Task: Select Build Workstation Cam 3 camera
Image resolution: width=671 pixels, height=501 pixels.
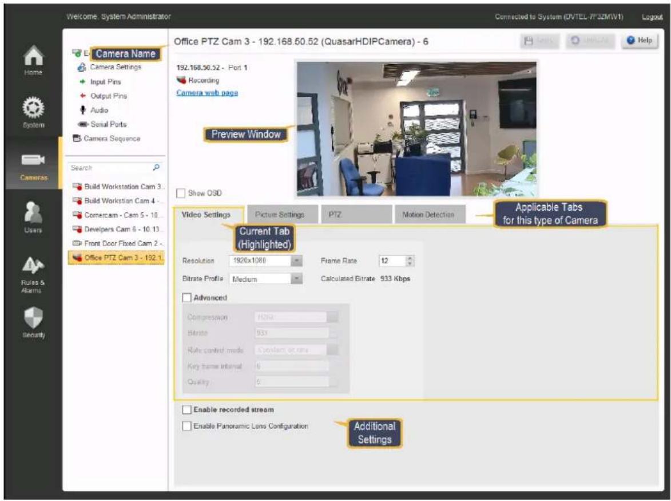Action: [x=118, y=187]
